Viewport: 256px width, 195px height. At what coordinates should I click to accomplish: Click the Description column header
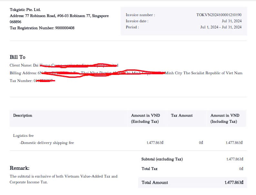coord(23,116)
